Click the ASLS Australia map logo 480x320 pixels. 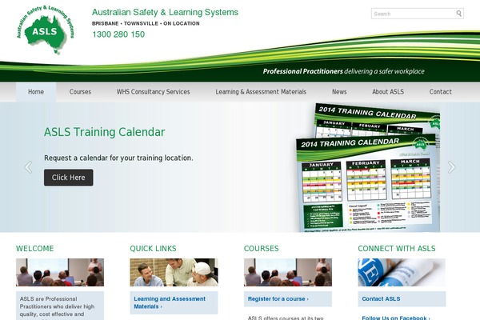coord(46,30)
